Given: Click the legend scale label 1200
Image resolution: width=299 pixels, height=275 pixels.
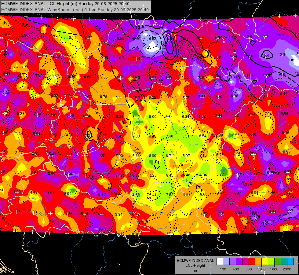Looking at the screenshot, I should click(x=261, y=269).
